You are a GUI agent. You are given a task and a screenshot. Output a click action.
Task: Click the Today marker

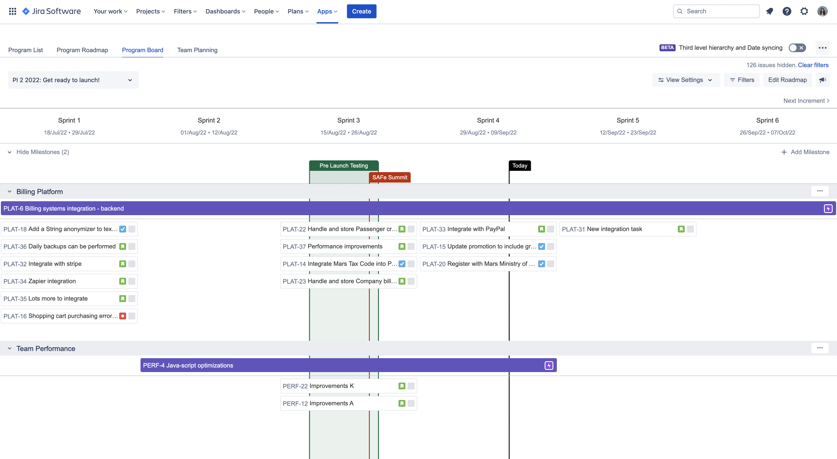tap(520, 166)
